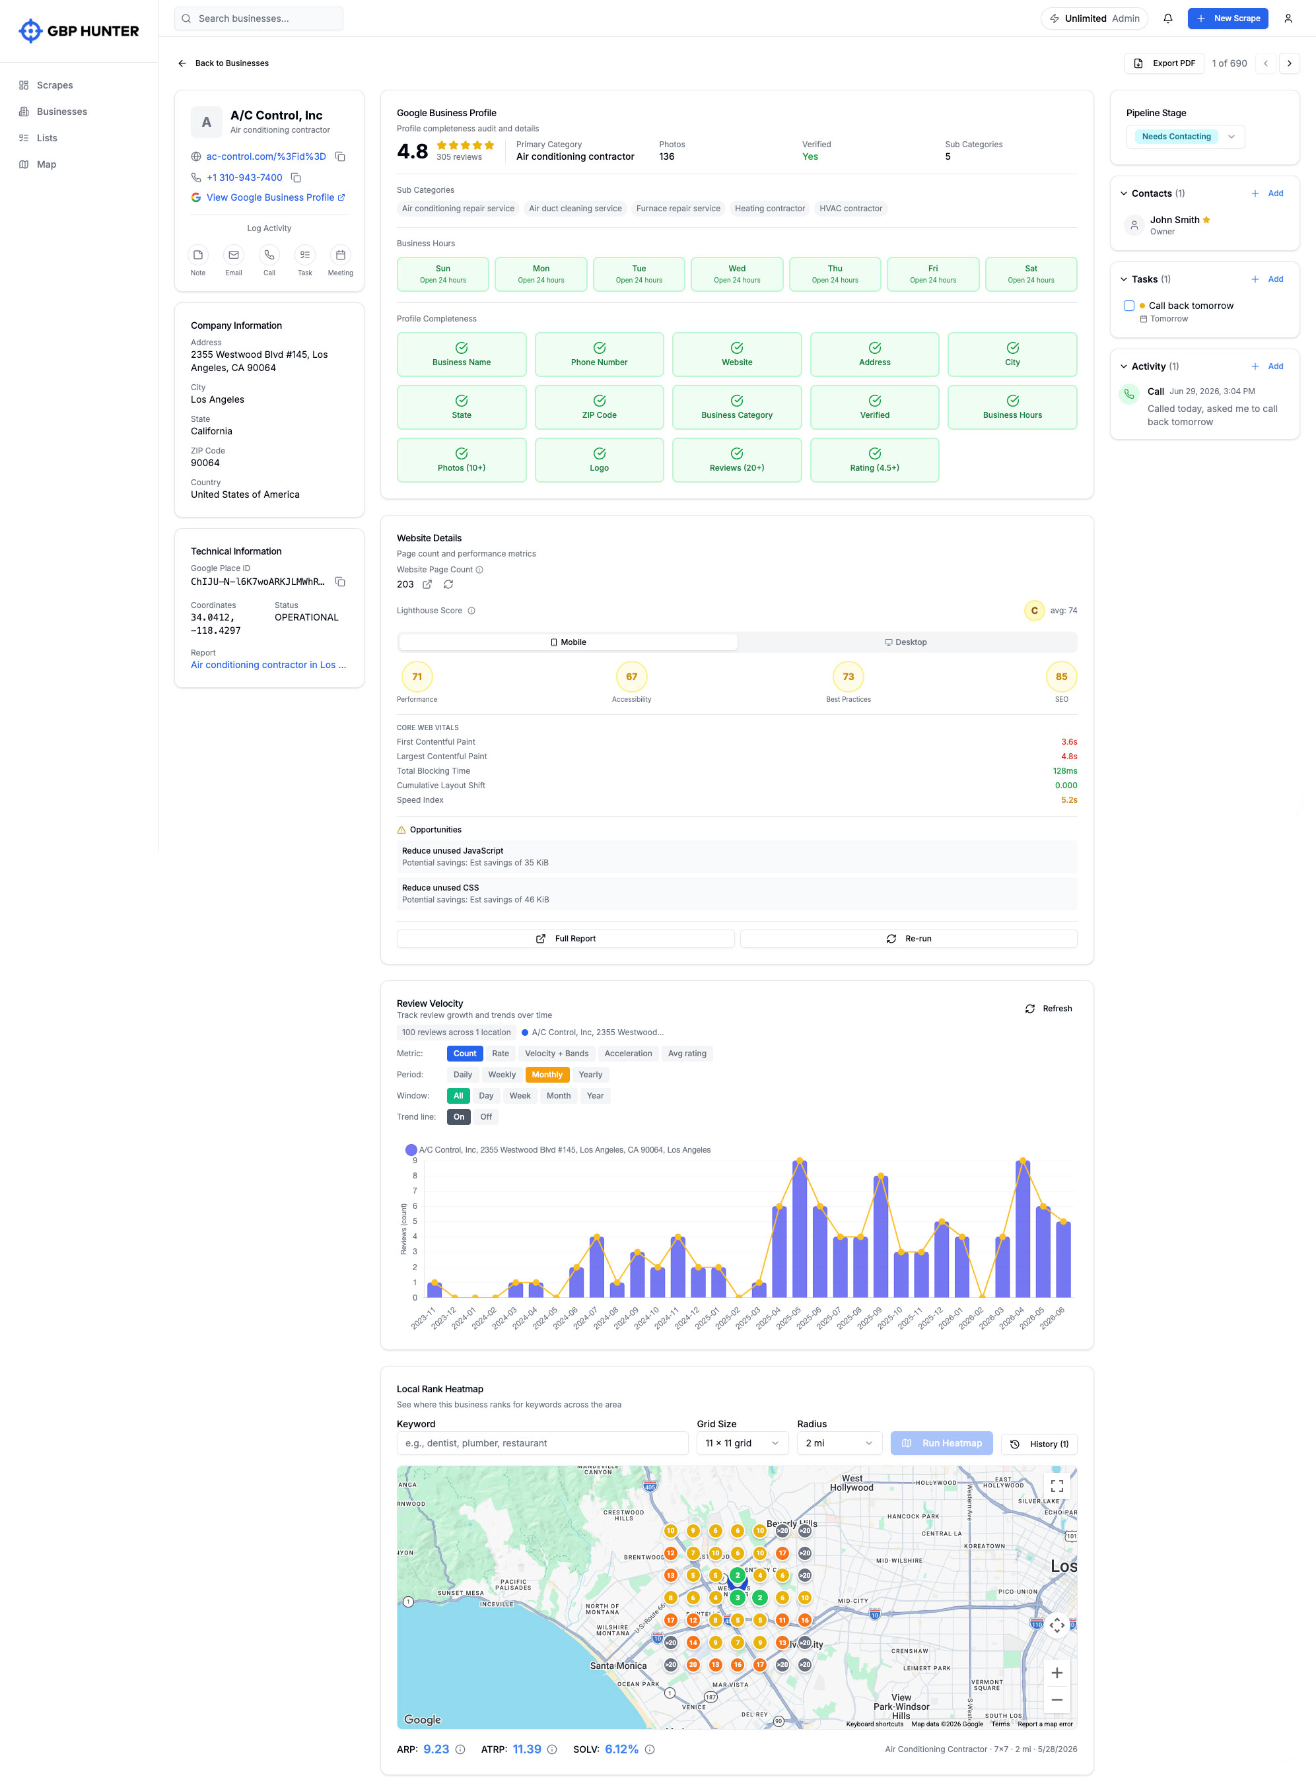This screenshot has height=1791, width=1316.
Task: Switch Lighthouse view to Desktop tab
Action: (906, 642)
